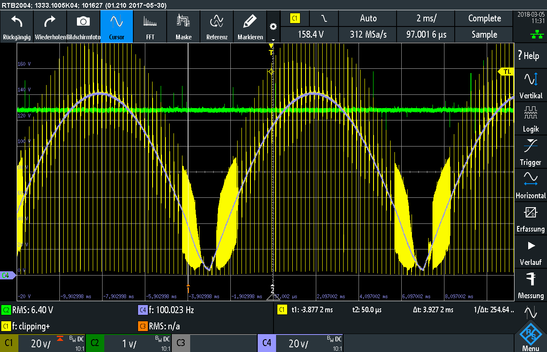The height and width of the screenshot is (352, 547).
Task: Tap the Rückgängig undo icon
Action: tap(17, 21)
